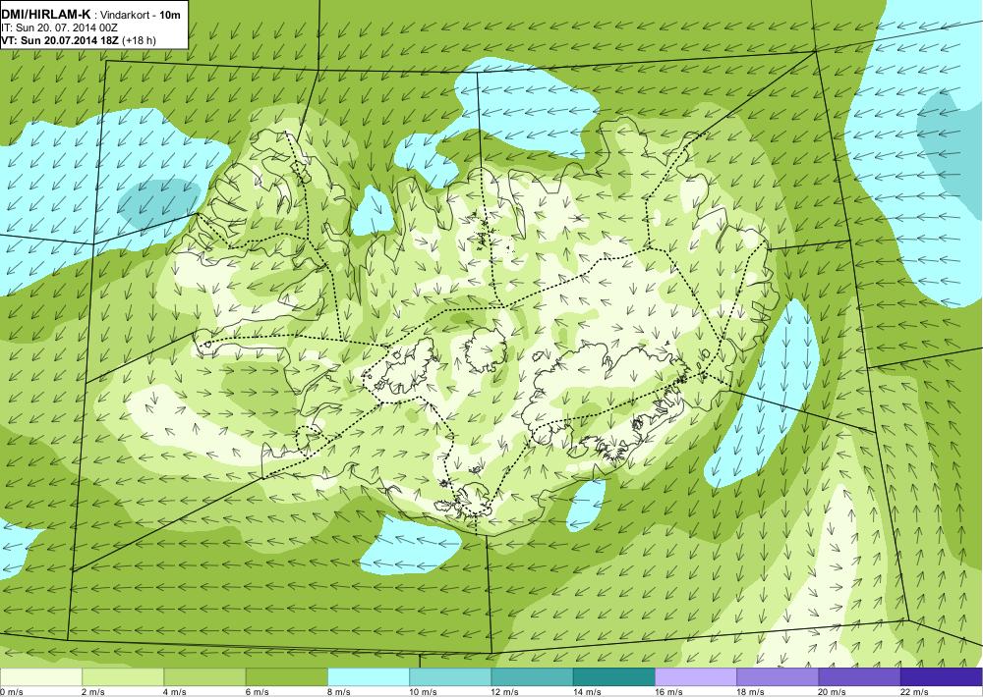This screenshot has width=983, height=697.
Task: Click the '8 m/s' legend label
Action: [x=338, y=692]
